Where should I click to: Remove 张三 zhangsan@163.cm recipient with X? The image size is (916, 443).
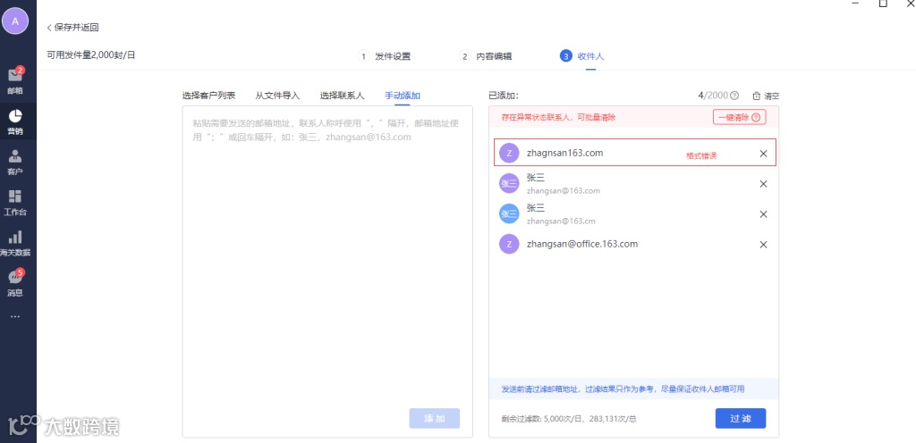tap(763, 214)
